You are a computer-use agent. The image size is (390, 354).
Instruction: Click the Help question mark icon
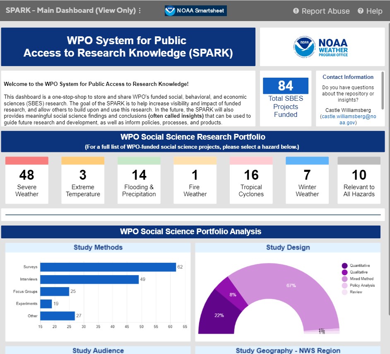pyautogui.click(x=361, y=11)
